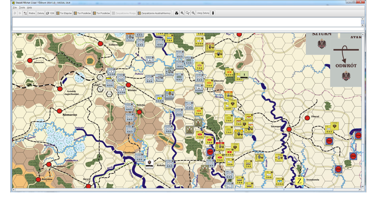Click the map scrollbar left arrow

tap(14, 190)
